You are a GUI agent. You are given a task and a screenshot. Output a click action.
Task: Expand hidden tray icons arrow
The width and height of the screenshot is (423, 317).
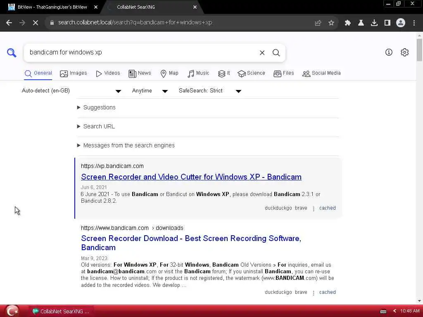tap(394, 311)
